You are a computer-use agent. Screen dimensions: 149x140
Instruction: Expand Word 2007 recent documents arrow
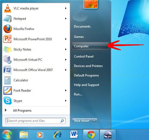[66, 70]
